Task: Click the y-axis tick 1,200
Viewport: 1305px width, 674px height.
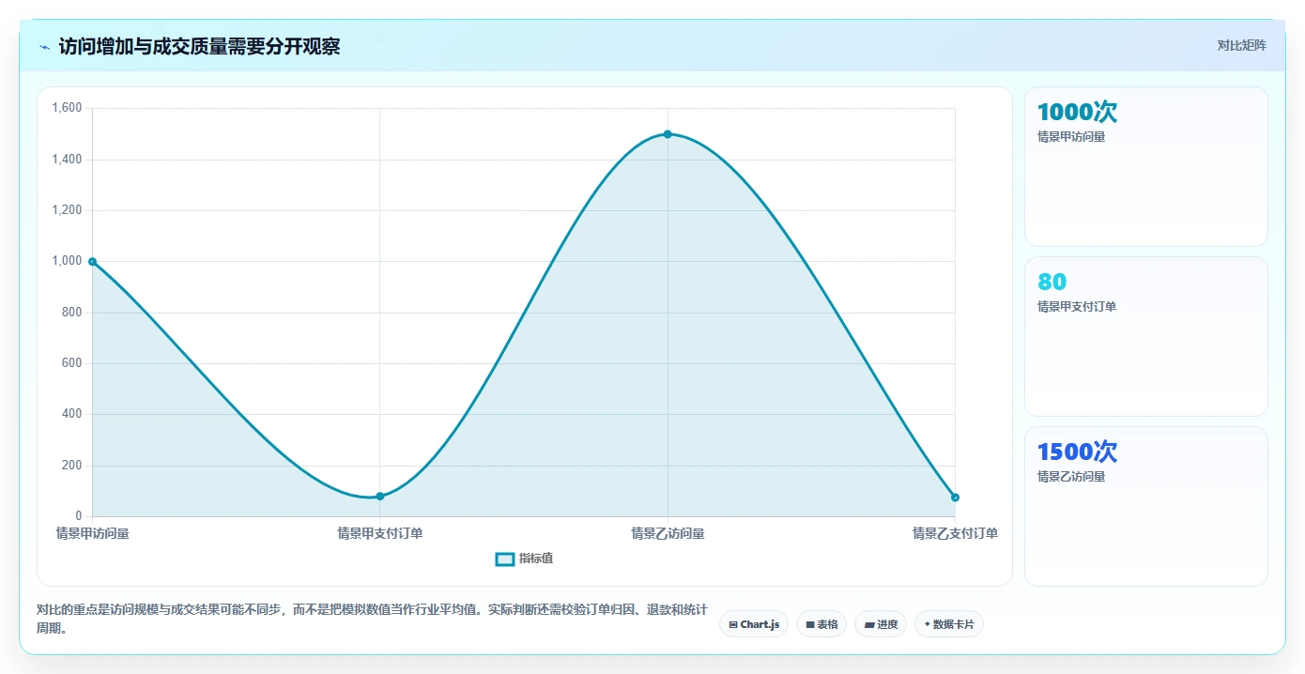Action: click(x=68, y=210)
